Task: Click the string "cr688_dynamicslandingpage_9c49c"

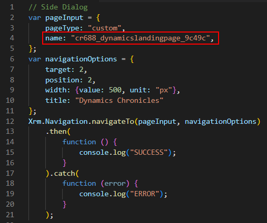Action: click(x=141, y=38)
